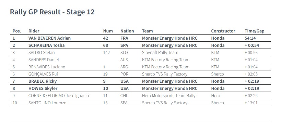Select SVITKO Stefan in the results
292x135 pixels.
(x=42, y=53)
